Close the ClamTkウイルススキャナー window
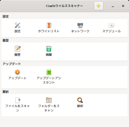 click(x=123, y=6)
